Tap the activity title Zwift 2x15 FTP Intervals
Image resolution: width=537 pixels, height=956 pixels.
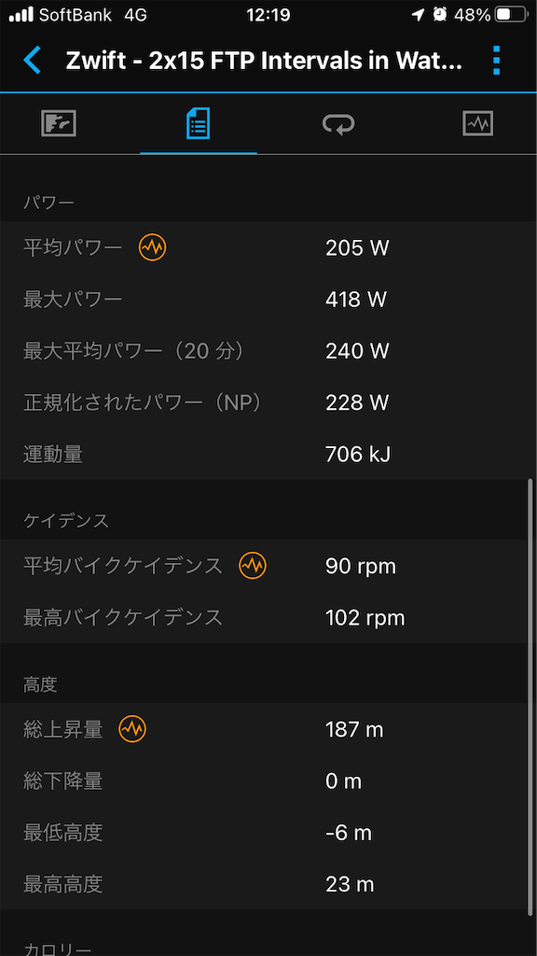coord(264,61)
